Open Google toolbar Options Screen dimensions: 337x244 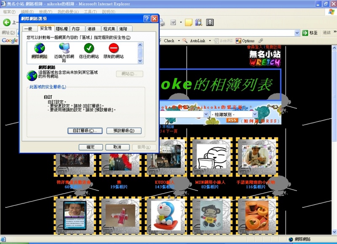click(x=245, y=41)
